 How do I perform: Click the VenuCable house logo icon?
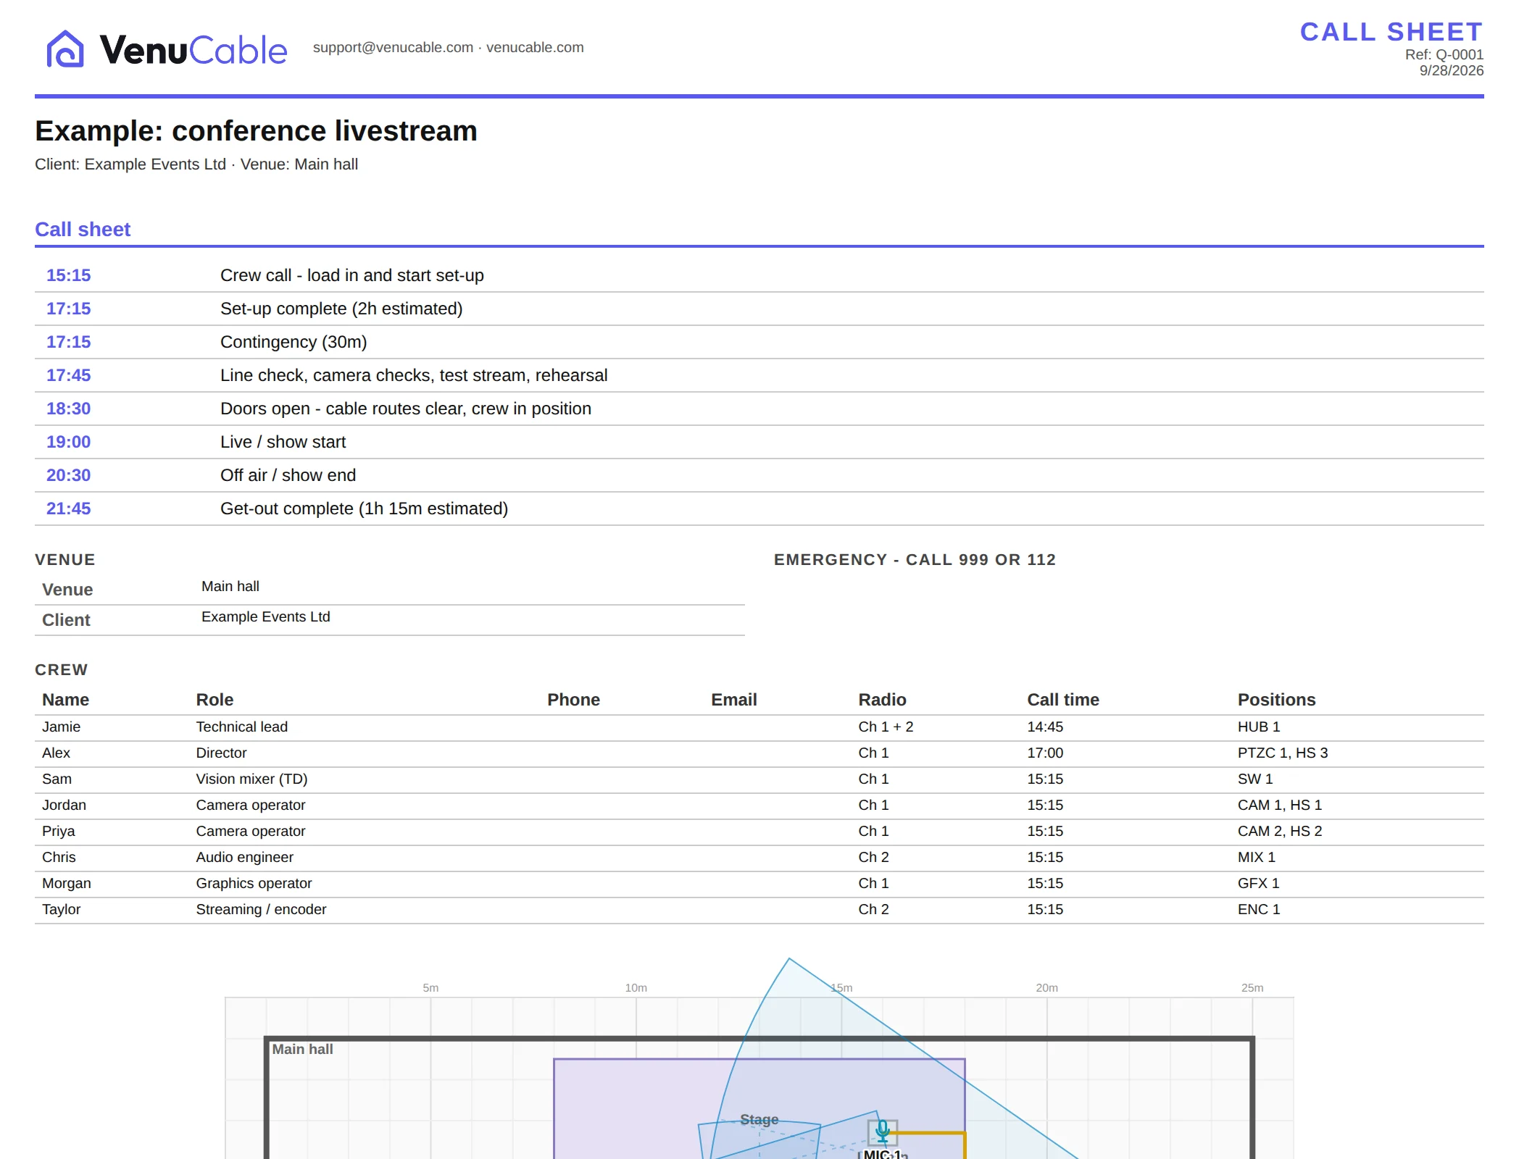[x=65, y=49]
